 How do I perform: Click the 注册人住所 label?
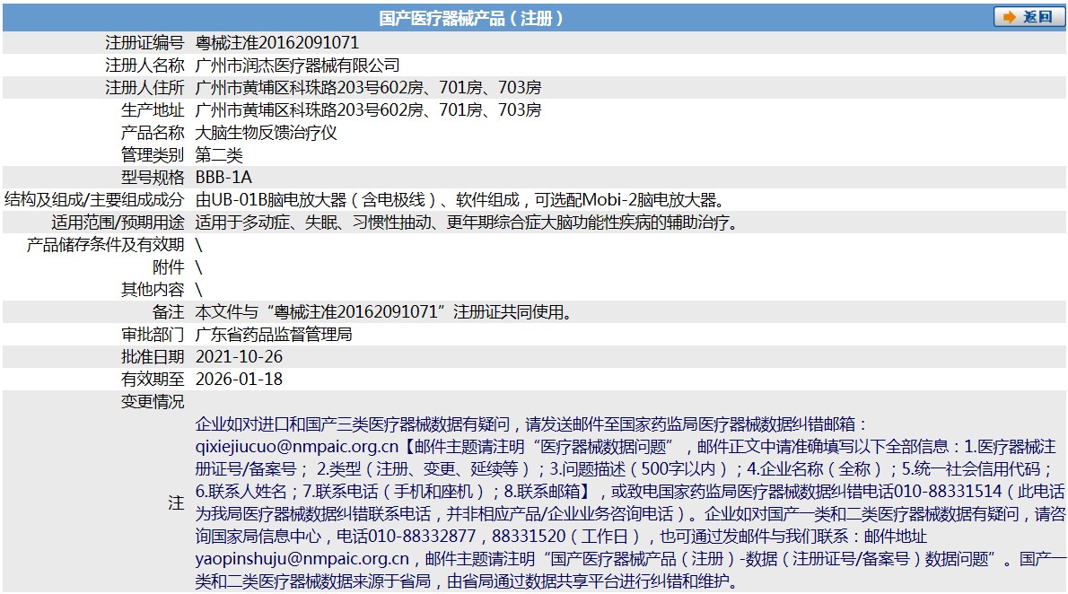point(144,87)
